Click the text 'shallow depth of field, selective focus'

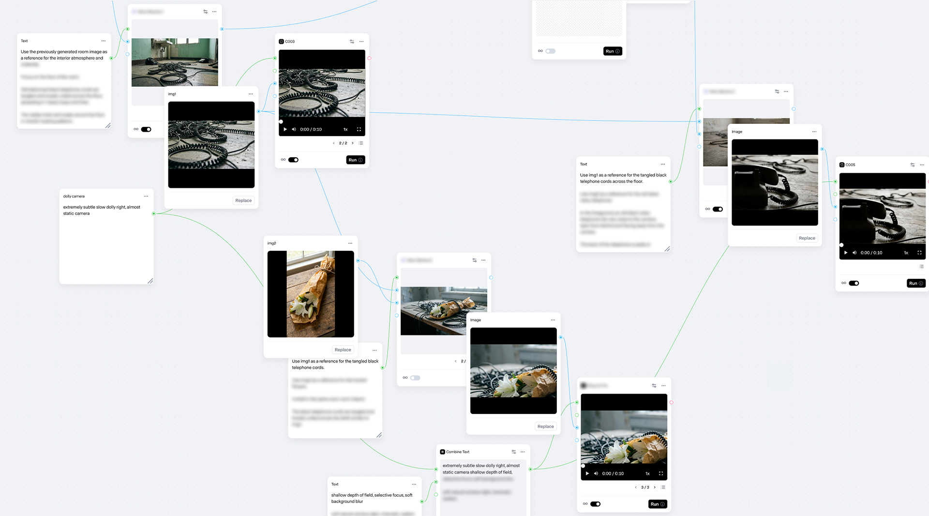tap(367, 495)
